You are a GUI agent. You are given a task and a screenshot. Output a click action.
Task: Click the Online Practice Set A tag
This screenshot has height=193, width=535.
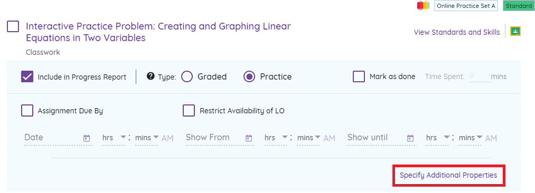click(x=466, y=6)
